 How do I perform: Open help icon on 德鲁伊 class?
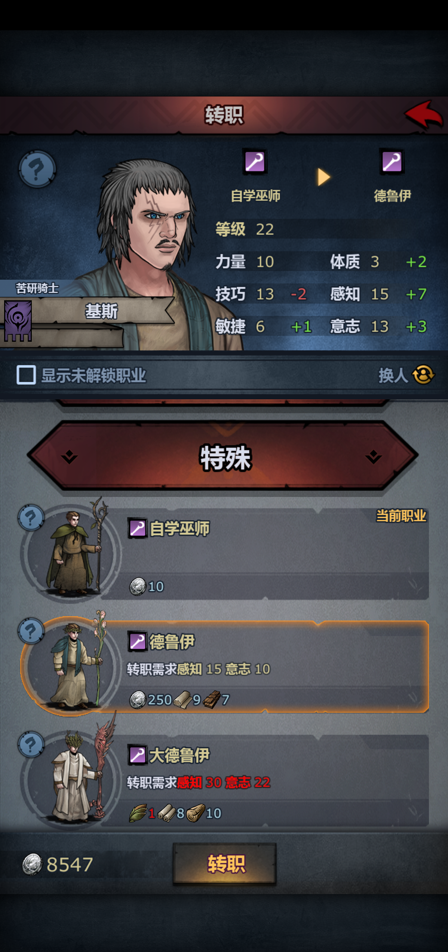[x=31, y=631]
